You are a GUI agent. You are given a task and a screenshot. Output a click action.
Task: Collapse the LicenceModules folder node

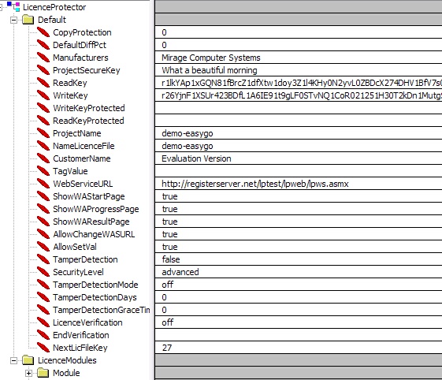pos(13,360)
